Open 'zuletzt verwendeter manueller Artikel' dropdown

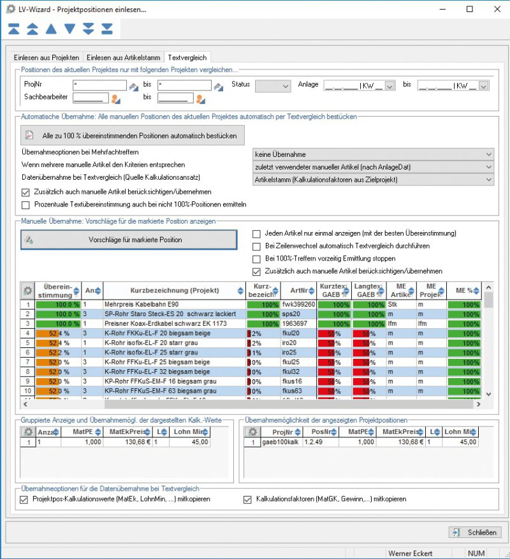pyautogui.click(x=373, y=167)
